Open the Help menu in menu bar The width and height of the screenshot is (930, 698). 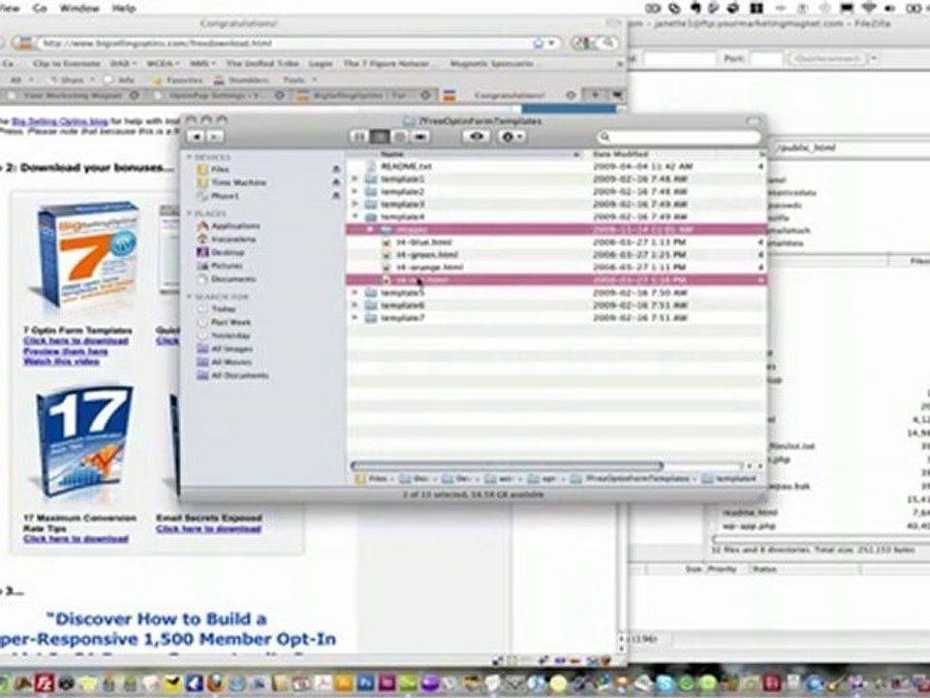(124, 8)
